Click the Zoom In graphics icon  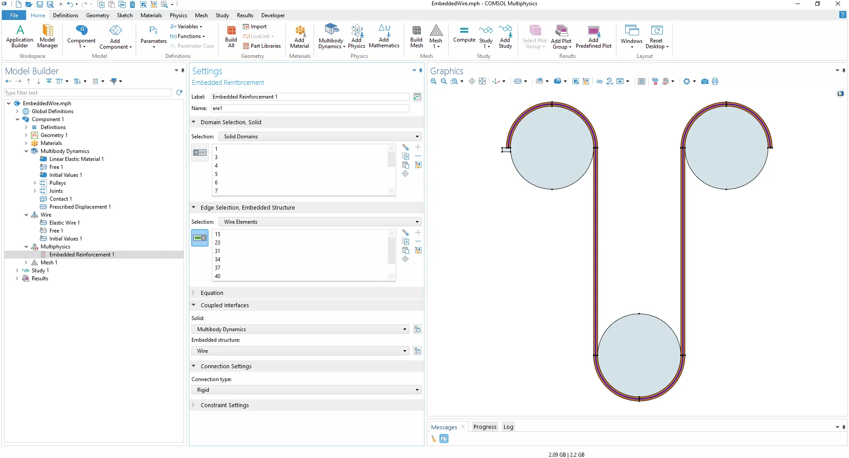434,81
